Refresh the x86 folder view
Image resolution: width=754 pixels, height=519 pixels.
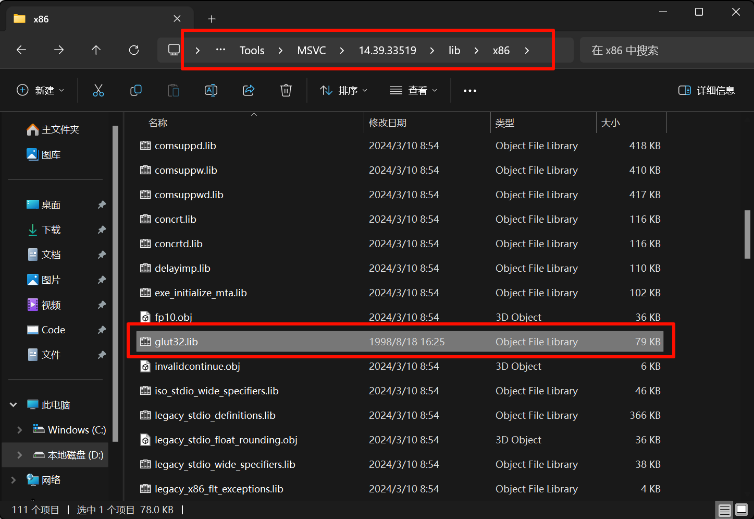[134, 50]
